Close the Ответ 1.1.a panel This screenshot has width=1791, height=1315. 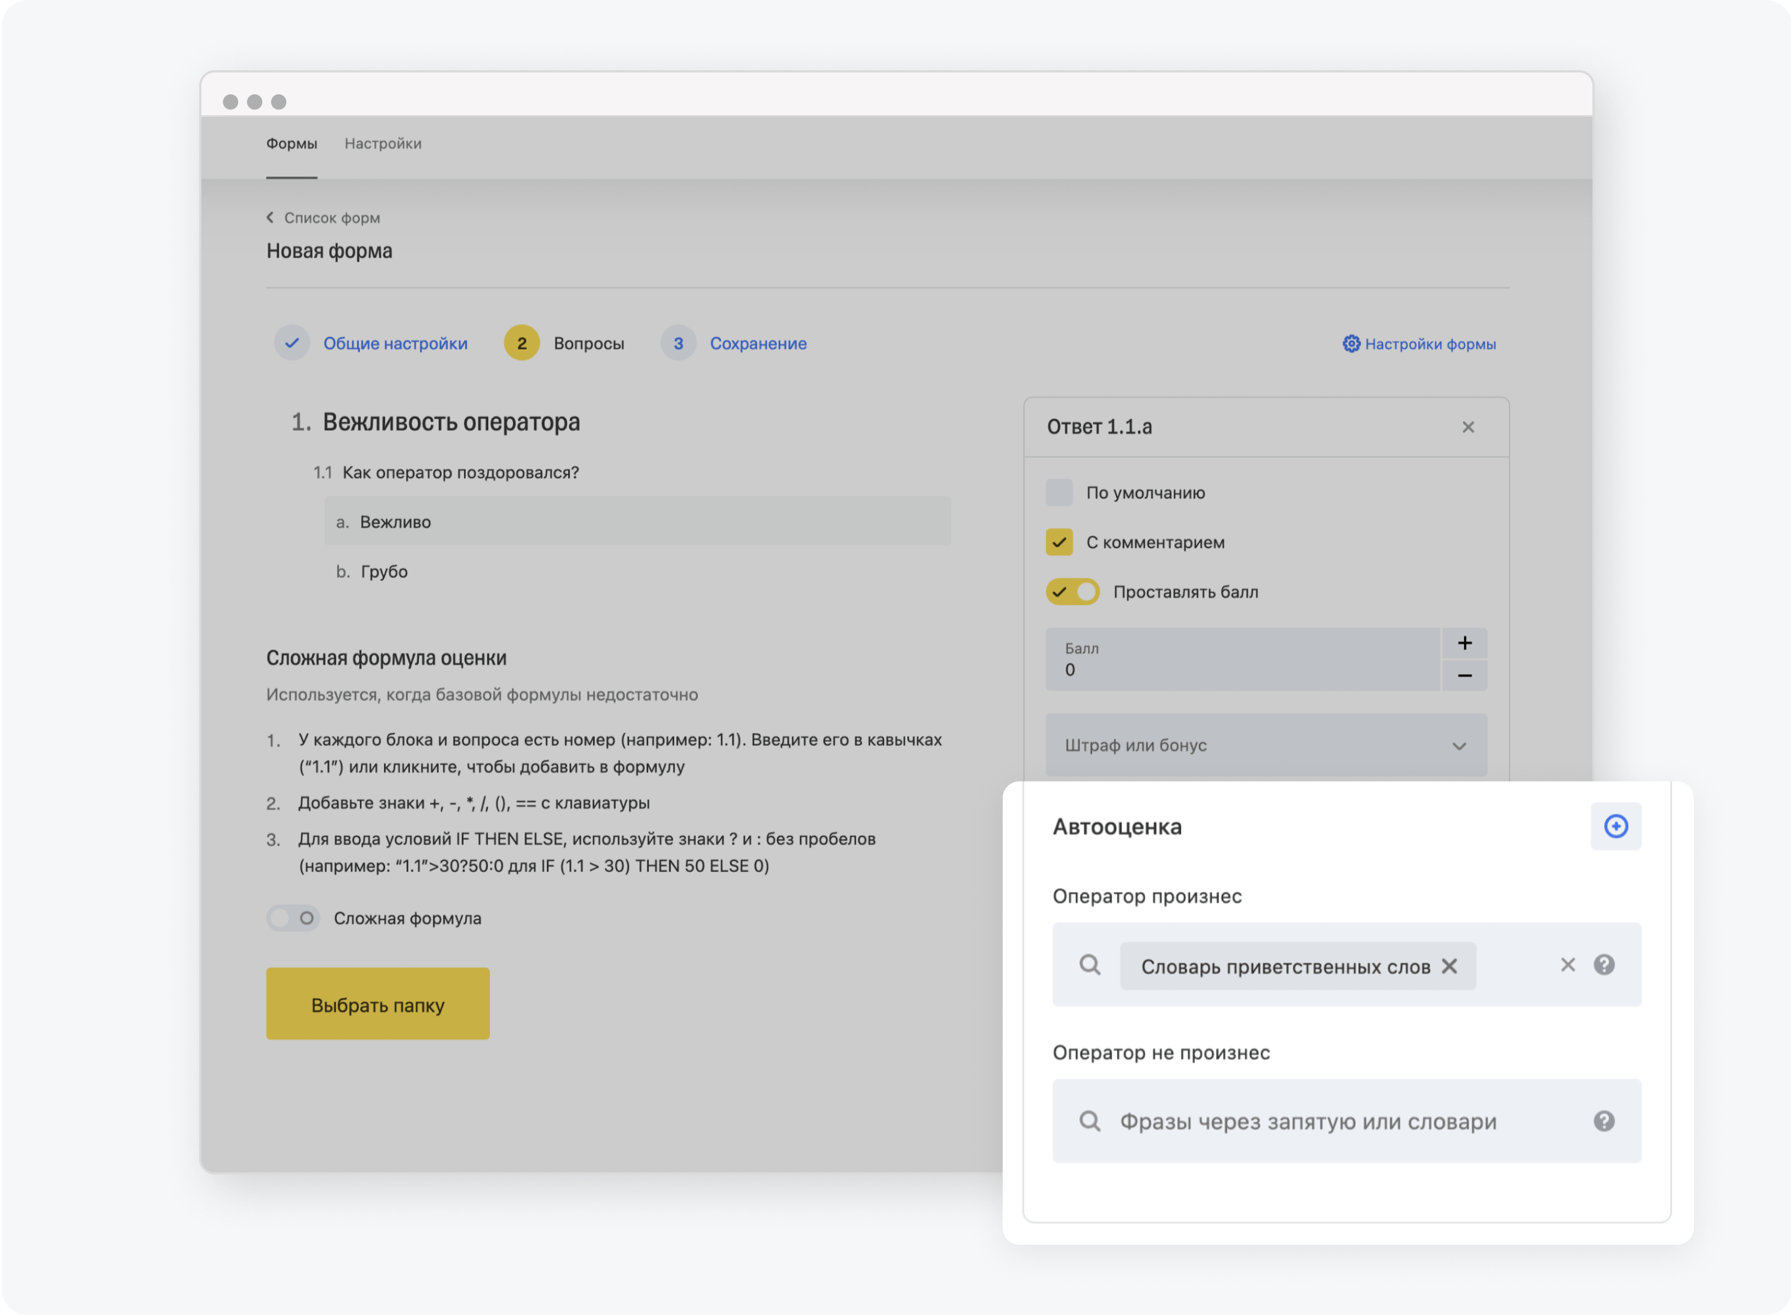point(1468,428)
